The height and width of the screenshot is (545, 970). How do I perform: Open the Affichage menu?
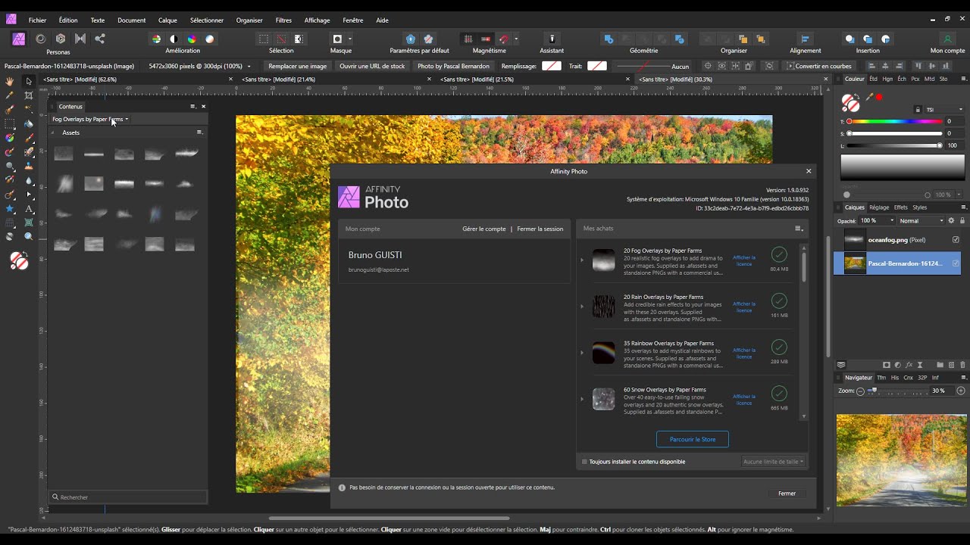(317, 20)
